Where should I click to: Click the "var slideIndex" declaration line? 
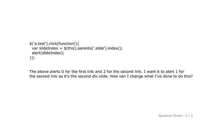77,48
